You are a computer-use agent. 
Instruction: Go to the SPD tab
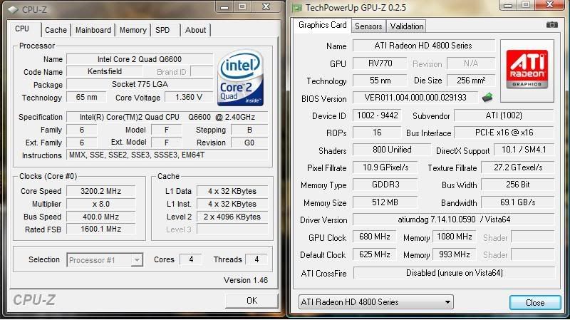(x=163, y=30)
